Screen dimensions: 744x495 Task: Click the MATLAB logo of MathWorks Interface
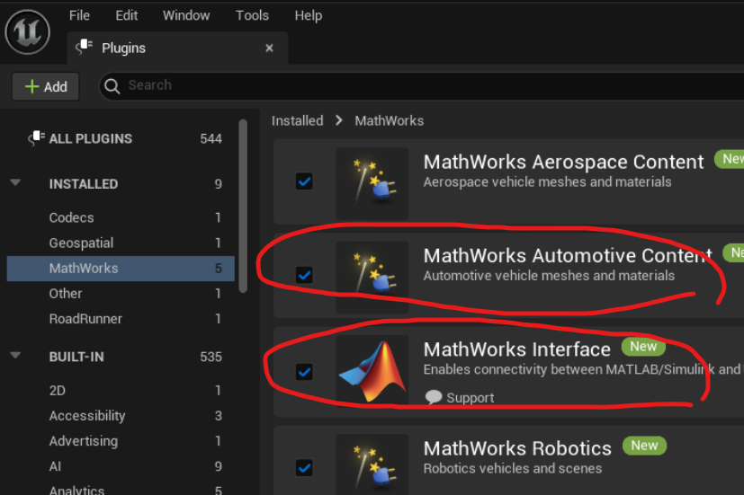pyautogui.click(x=372, y=370)
